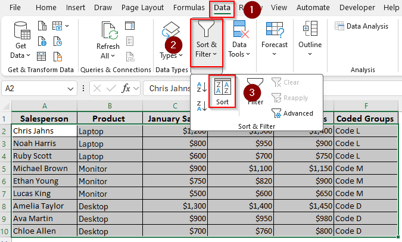Open the Developer tab
The image size is (402, 242).
(357, 8)
